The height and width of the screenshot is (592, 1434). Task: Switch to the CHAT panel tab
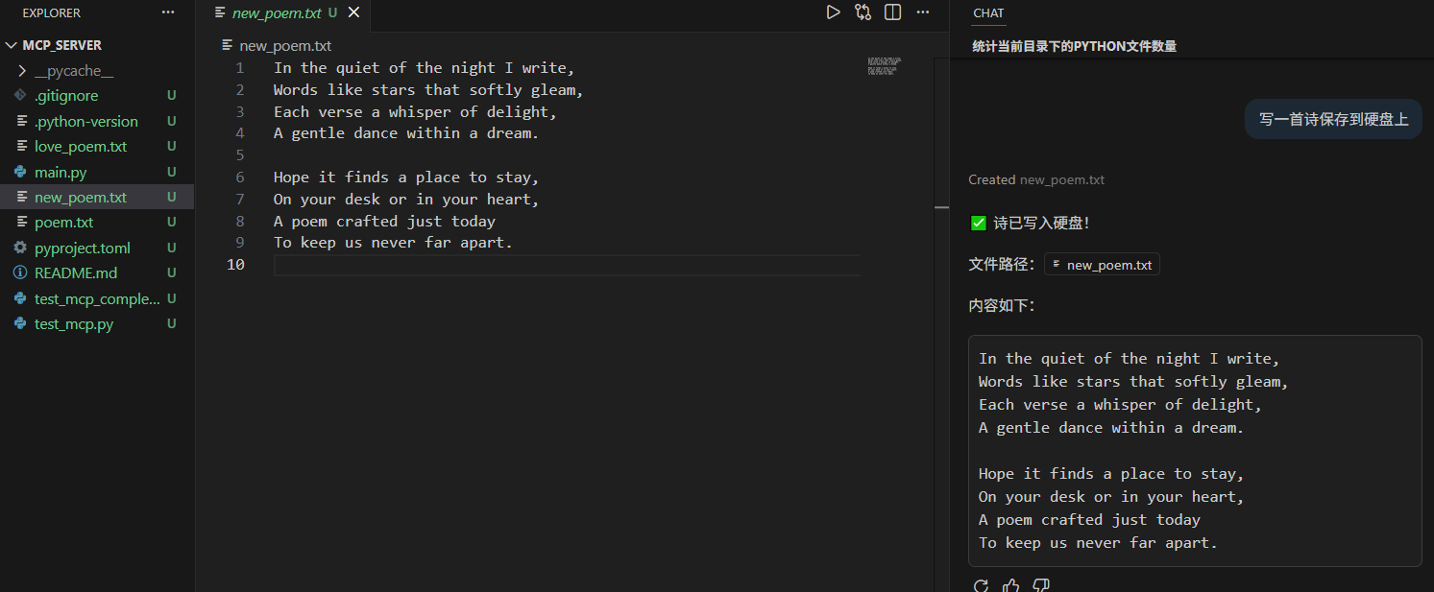click(988, 13)
